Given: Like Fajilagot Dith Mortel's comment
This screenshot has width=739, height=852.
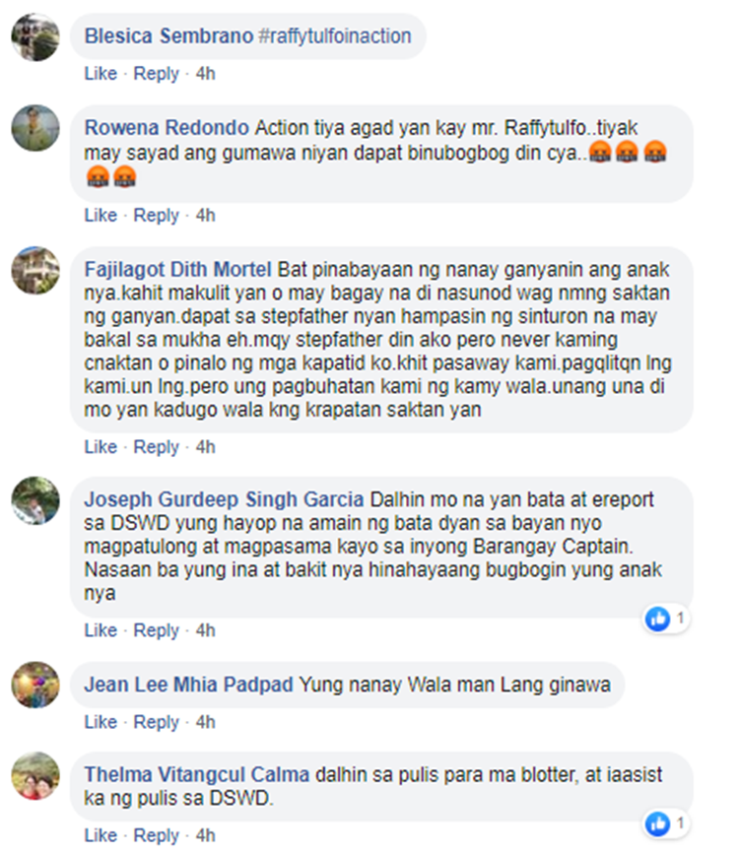Looking at the screenshot, I should click(101, 446).
